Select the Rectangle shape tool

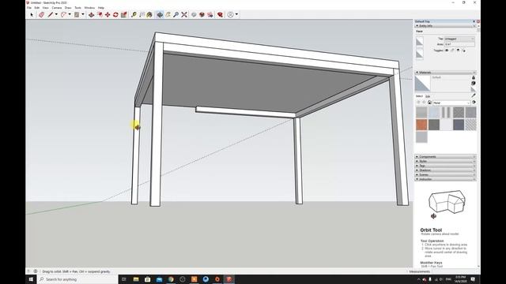[x=77, y=14]
